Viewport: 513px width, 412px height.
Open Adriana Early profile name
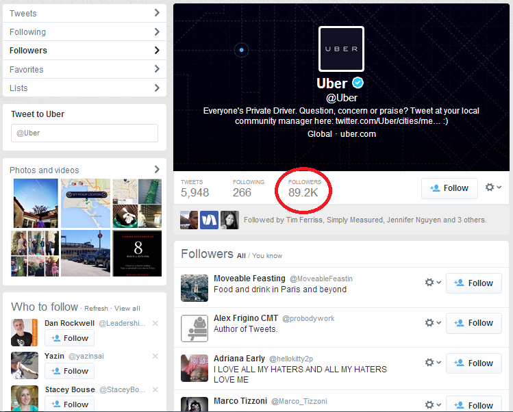coord(239,359)
